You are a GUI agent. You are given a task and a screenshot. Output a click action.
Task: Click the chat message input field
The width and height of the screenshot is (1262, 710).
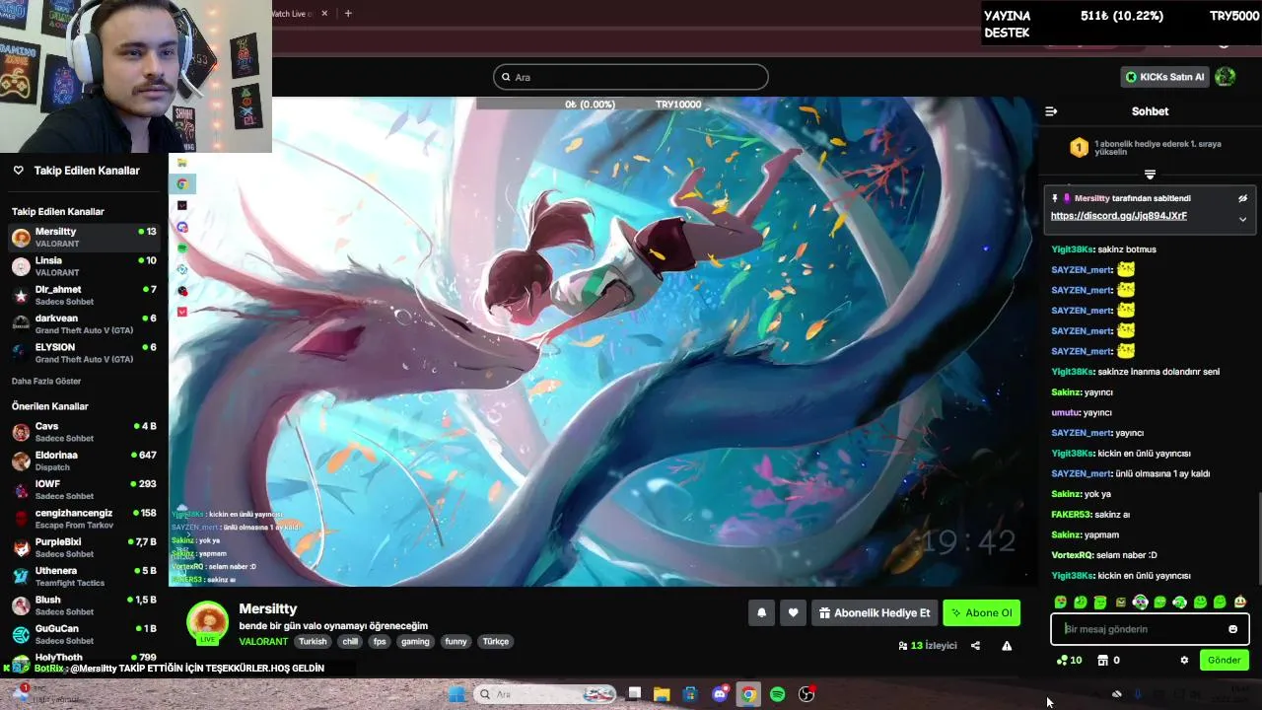tap(1150, 629)
